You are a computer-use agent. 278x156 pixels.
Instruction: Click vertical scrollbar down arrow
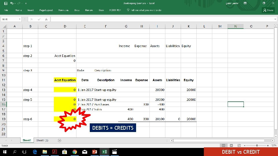(276, 136)
